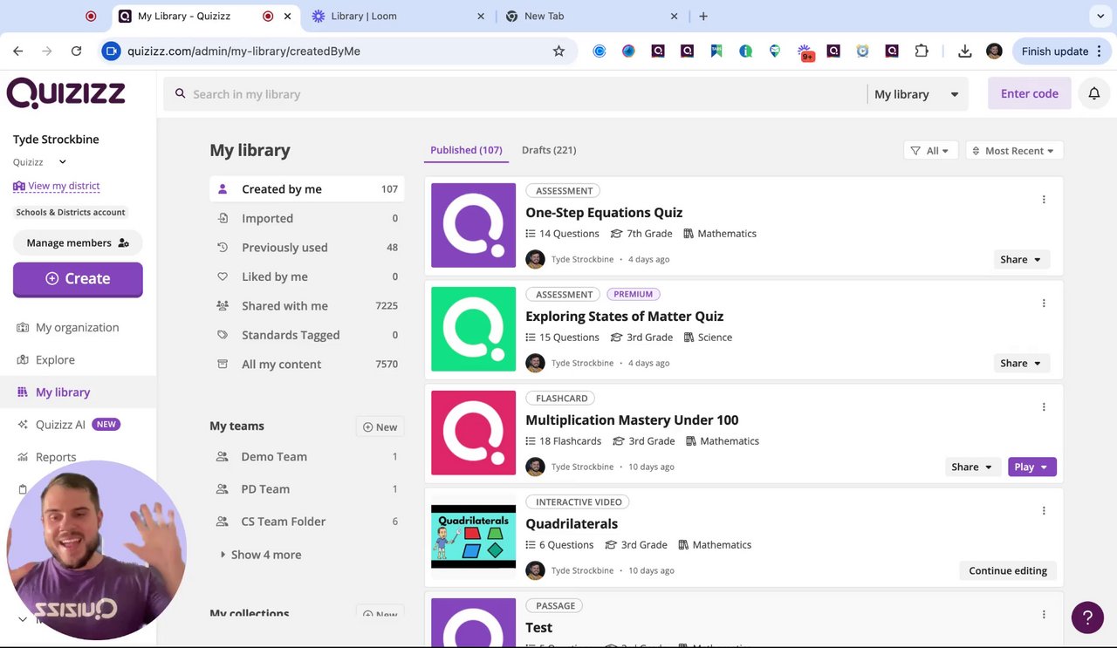Click the Finish update button in Chrome

tap(1060, 51)
